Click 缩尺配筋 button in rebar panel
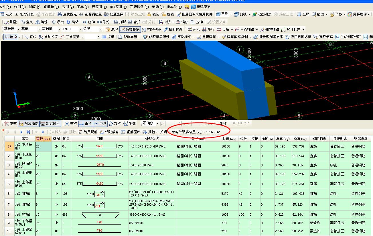Image resolution: width=373 pixels, height=236 pixels. coord(88,132)
